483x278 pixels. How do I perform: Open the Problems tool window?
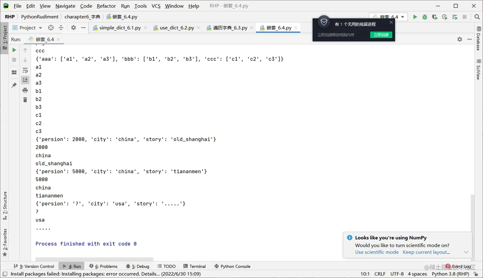click(103, 266)
